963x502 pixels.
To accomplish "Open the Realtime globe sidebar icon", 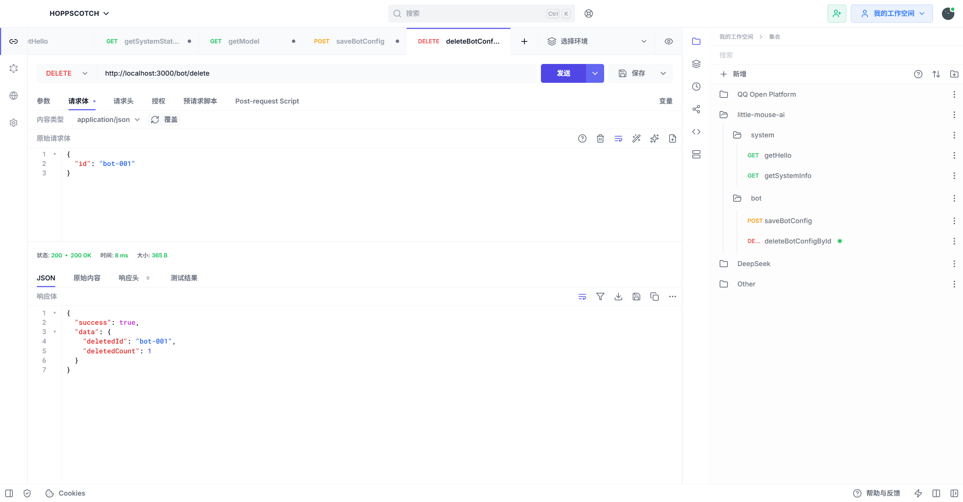I will click(x=14, y=96).
